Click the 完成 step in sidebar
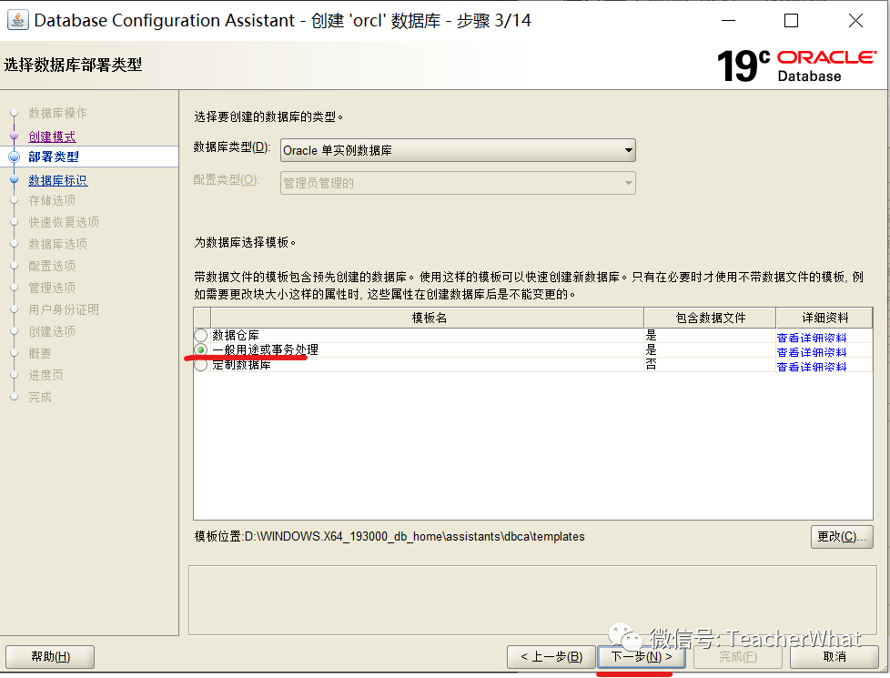Image resolution: width=890 pixels, height=678 pixels. (40, 397)
